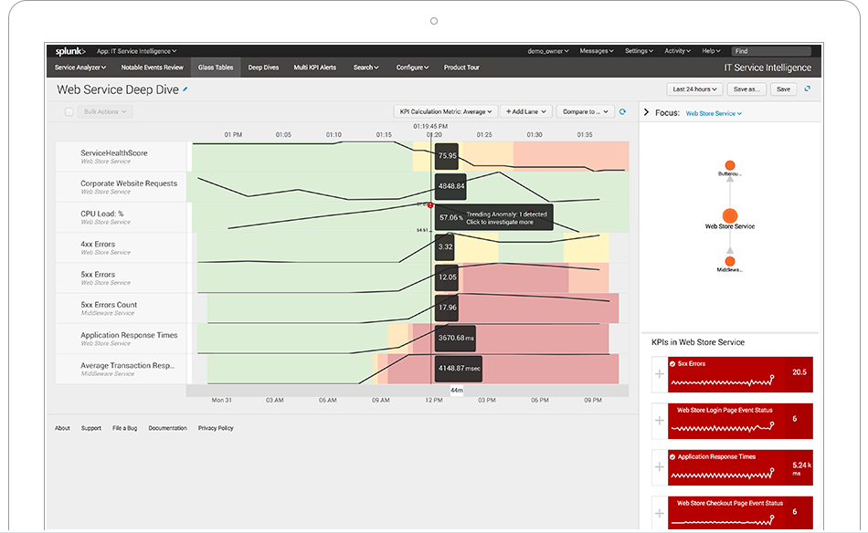The image size is (868, 533).
Task: Click the check icon on Application Response Times card
Action: click(672, 456)
